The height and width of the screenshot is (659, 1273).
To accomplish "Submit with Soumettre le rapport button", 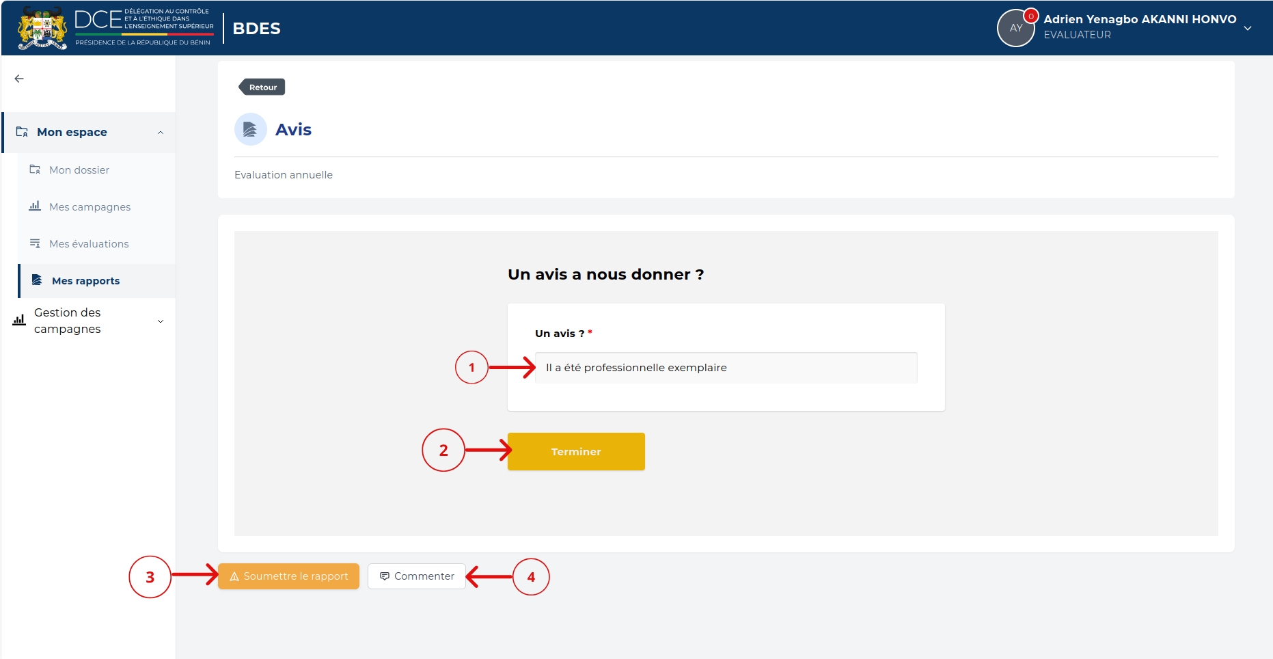I will click(x=288, y=576).
